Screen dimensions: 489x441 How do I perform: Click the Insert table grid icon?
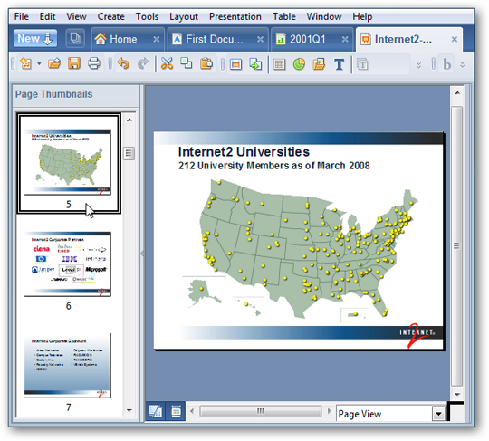click(280, 64)
